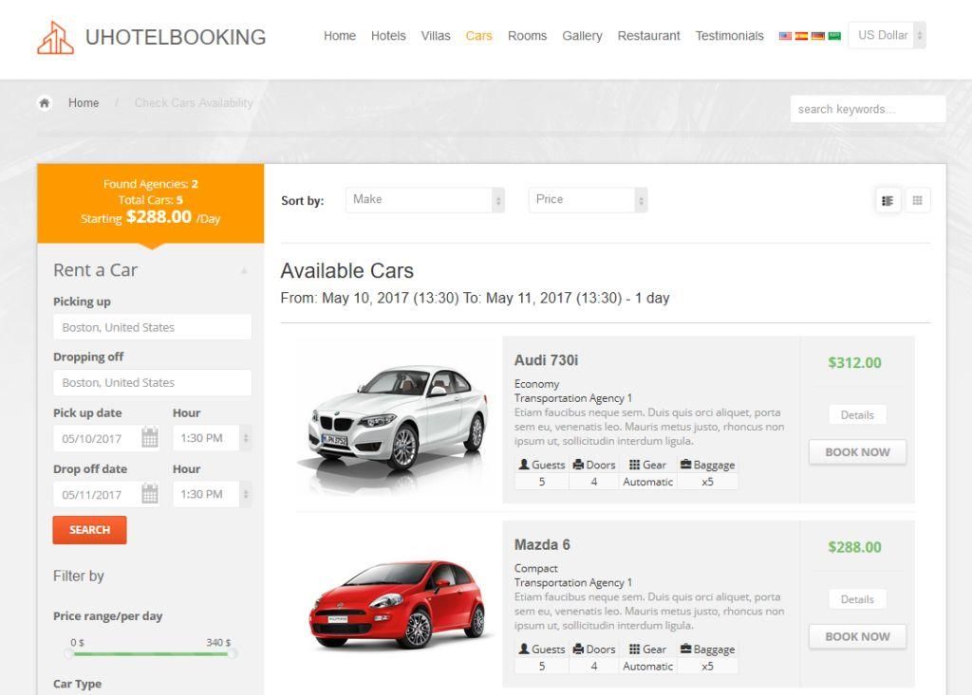Click the price range slider right handle
The image size is (972, 695).
232,653
